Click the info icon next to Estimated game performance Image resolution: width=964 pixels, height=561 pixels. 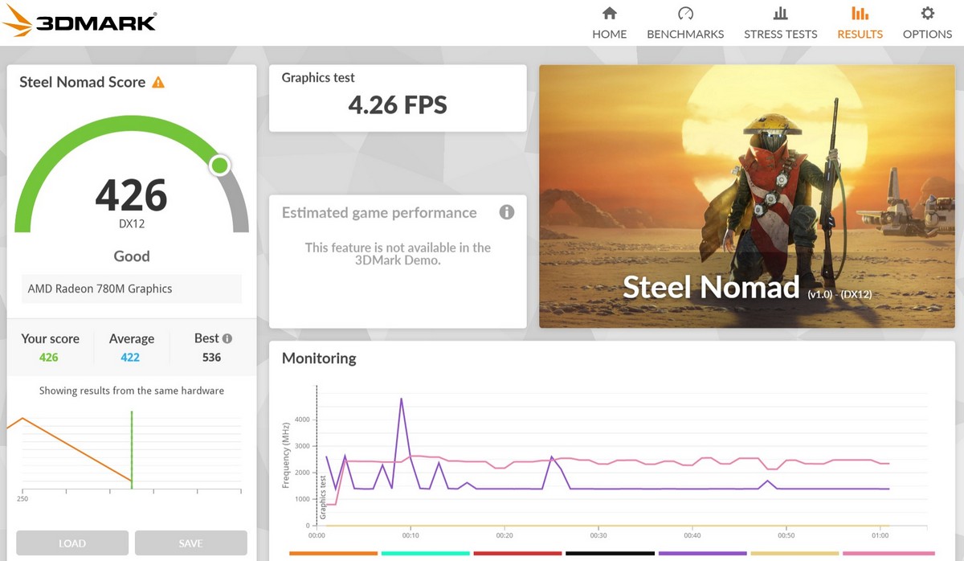pos(506,212)
